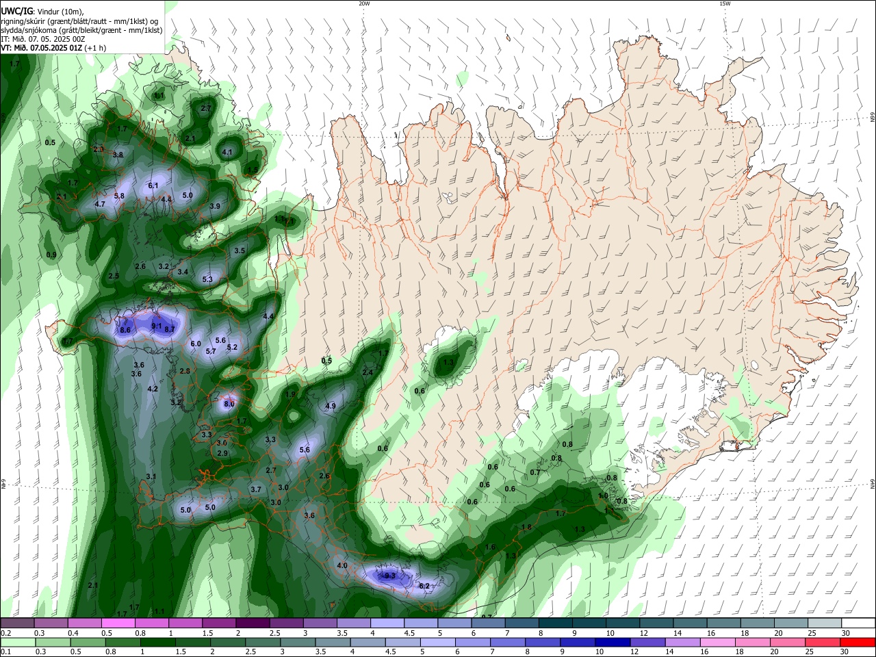
Task: Click the UWC/IG Vindur (10m) title
Action: [42, 12]
